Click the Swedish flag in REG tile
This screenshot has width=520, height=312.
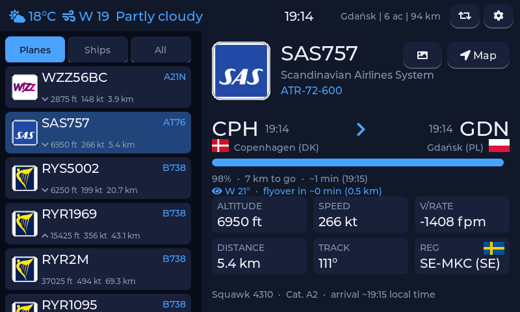pos(494,248)
